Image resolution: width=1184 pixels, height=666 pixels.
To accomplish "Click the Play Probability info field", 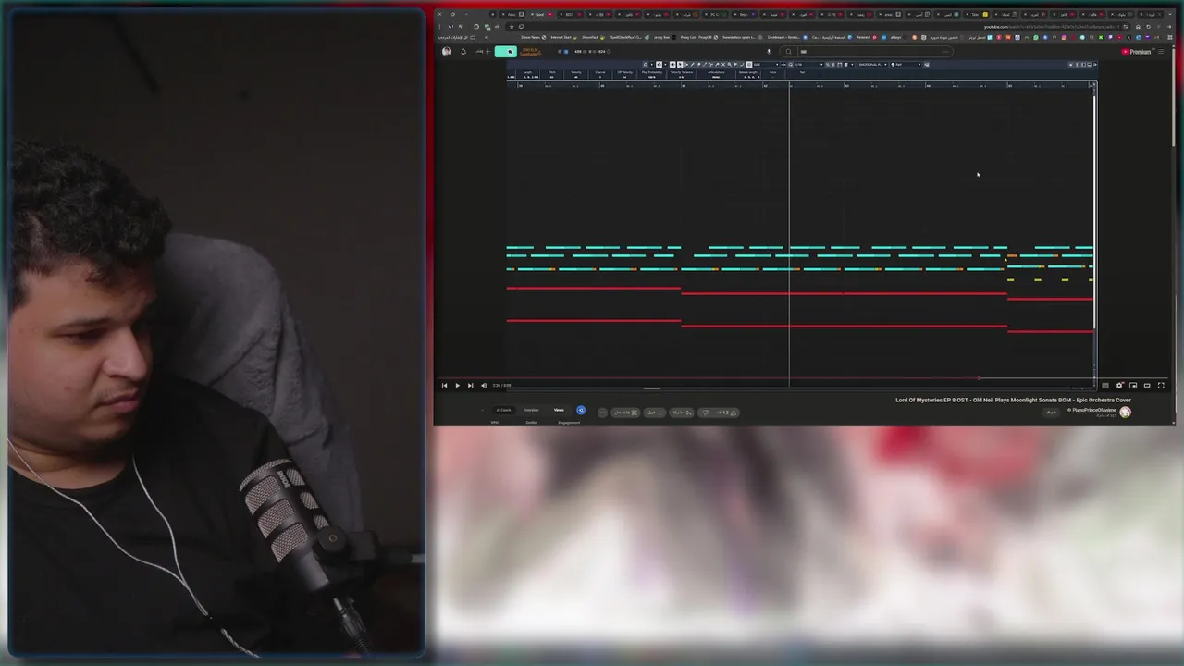I will (652, 74).
